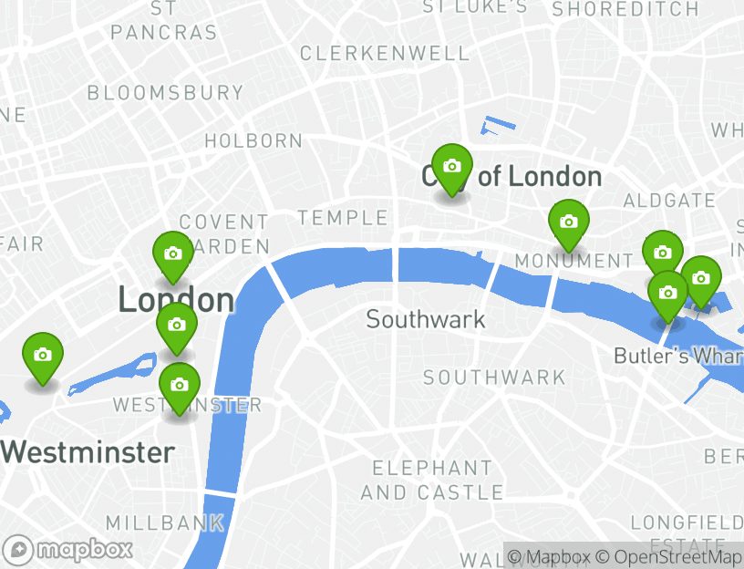This screenshot has width=744, height=569.
Task: Click the ELEPHANT AND CASTLE label
Action: pyautogui.click(x=432, y=481)
